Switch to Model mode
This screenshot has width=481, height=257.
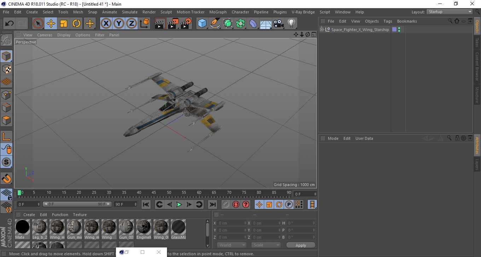click(x=6, y=56)
